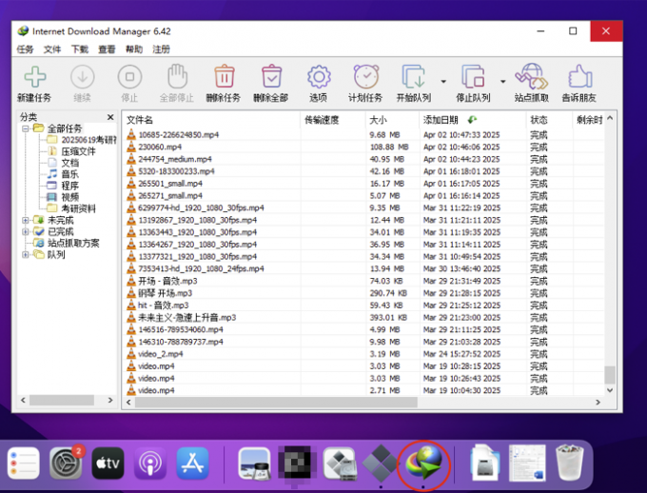
Task: Open the 任务 menu
Action: click(25, 49)
